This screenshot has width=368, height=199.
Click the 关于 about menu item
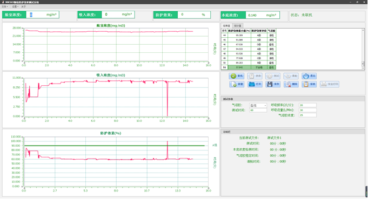pyautogui.click(x=23, y=7)
